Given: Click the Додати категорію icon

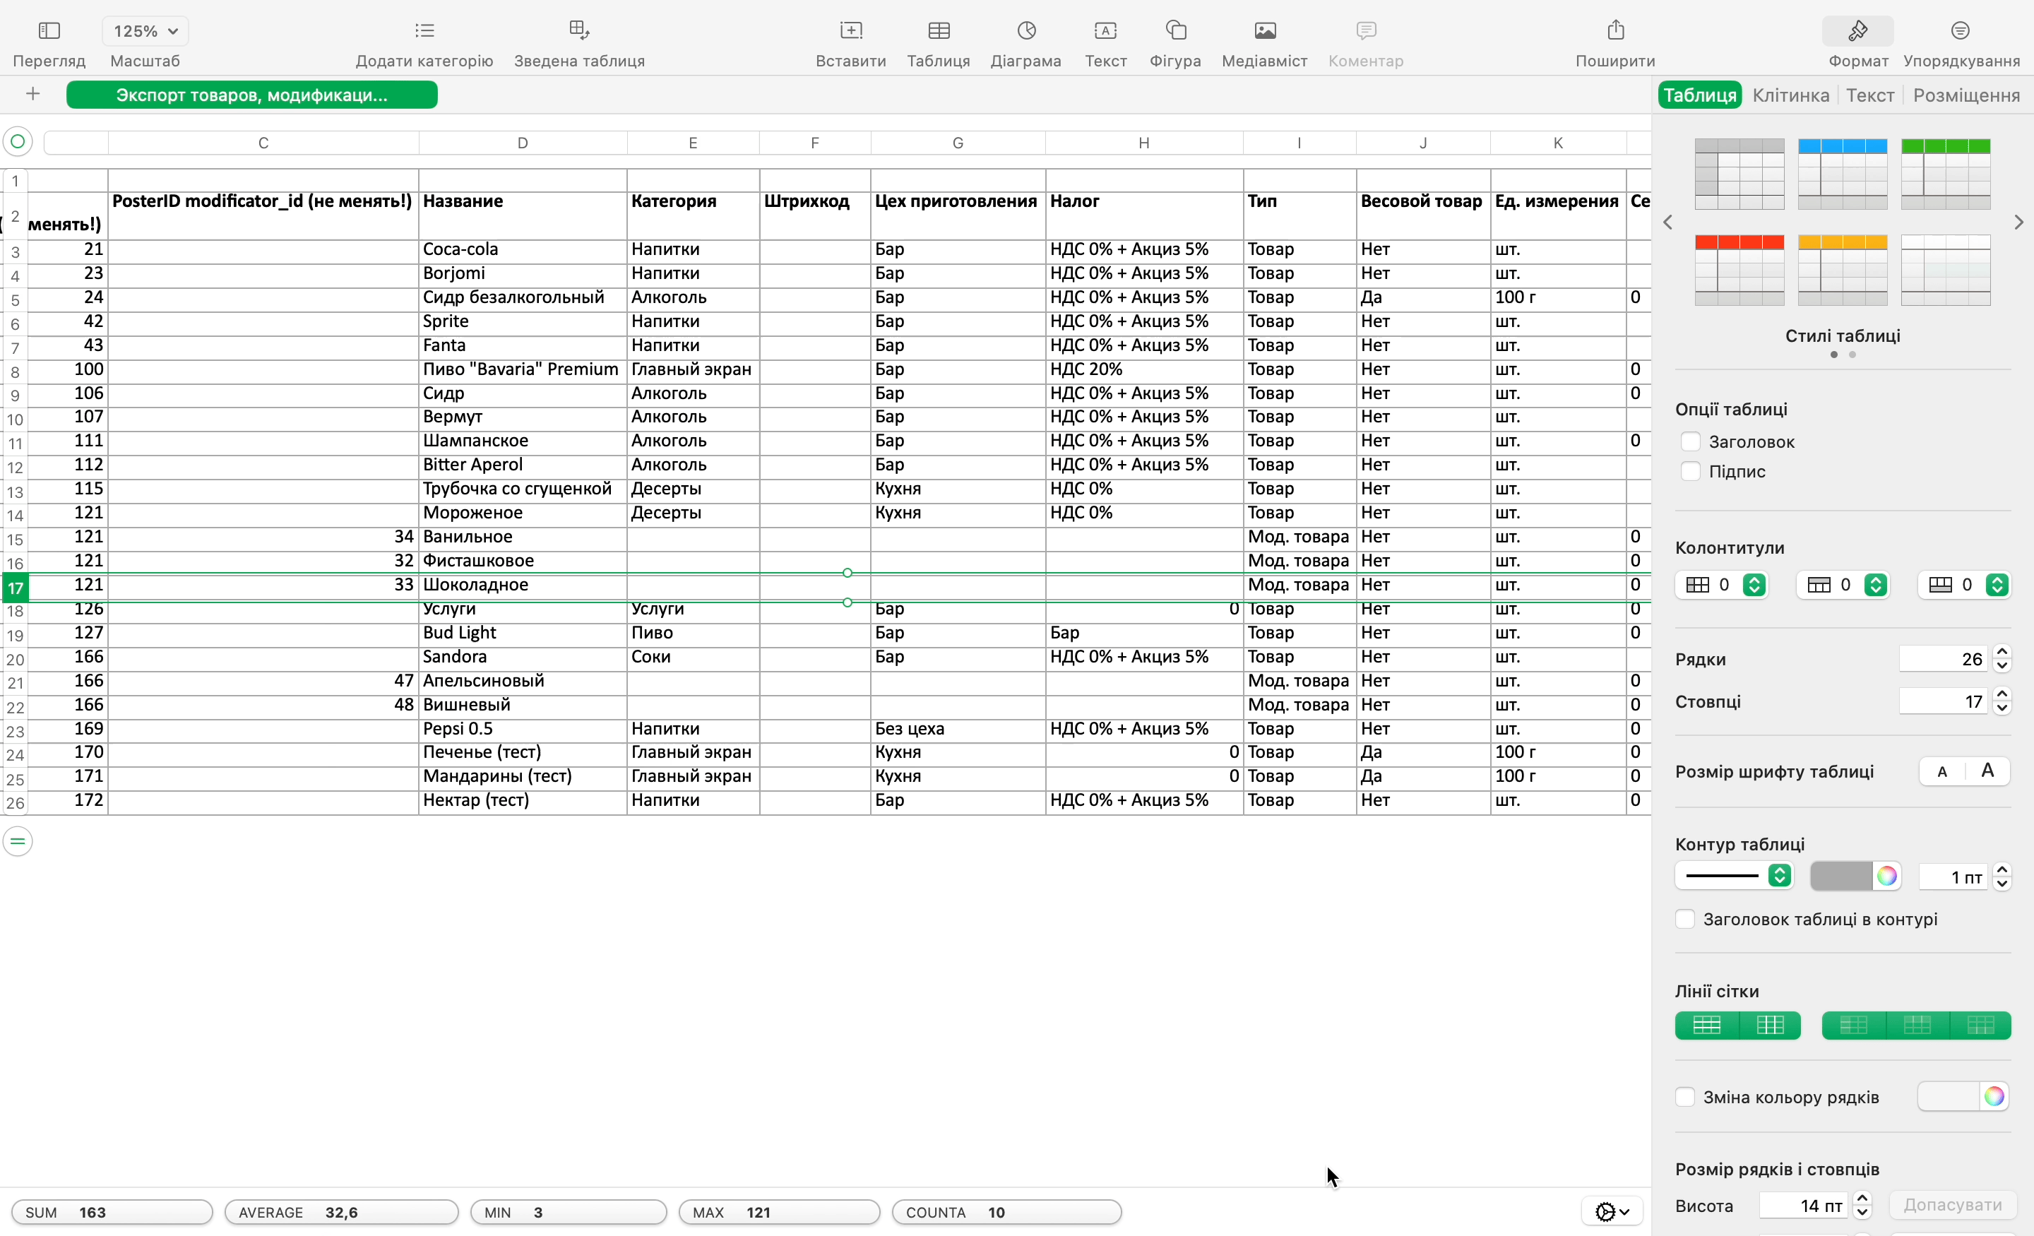Looking at the screenshot, I should click(424, 30).
